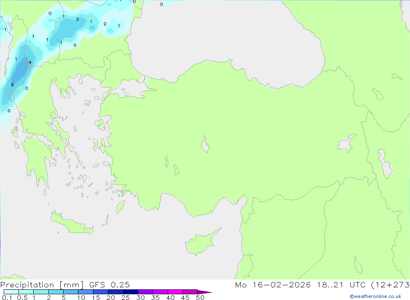Click the legend label '10'

point(81,298)
